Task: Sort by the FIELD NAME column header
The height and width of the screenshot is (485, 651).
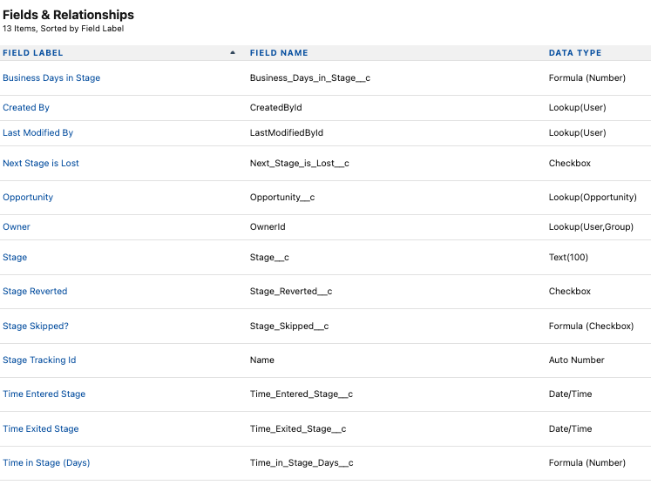Action: (x=279, y=53)
